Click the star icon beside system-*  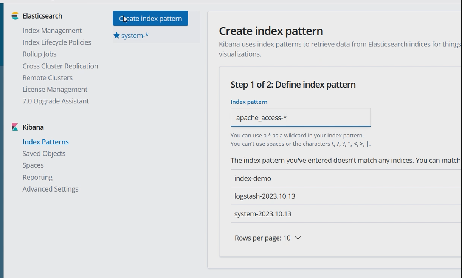[x=116, y=36]
